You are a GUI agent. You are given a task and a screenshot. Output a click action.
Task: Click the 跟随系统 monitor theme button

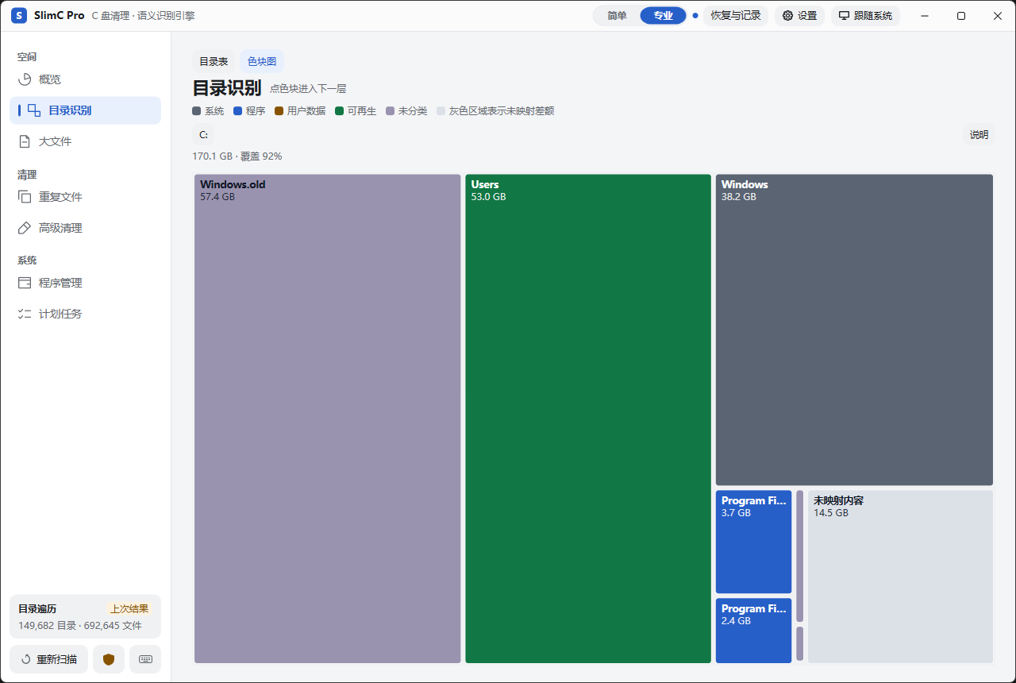pyautogui.click(x=865, y=16)
